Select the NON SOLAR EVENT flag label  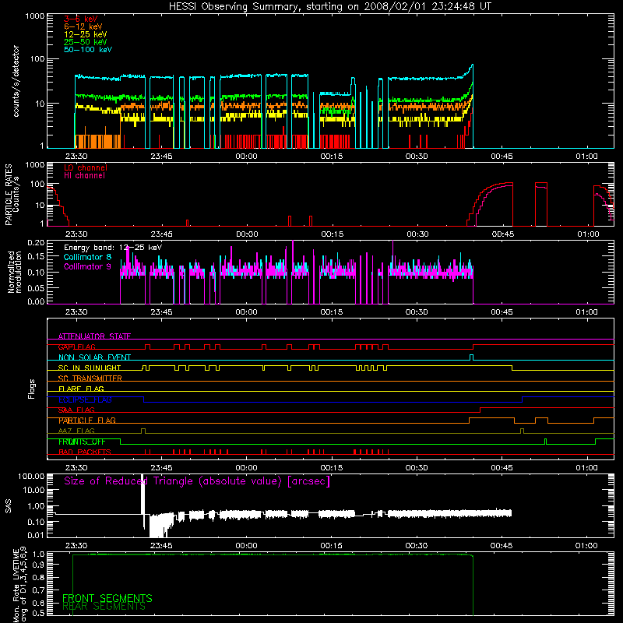coord(94,357)
